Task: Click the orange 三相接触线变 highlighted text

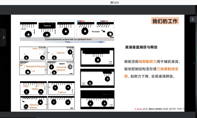Action: pyautogui.click(x=168, y=69)
